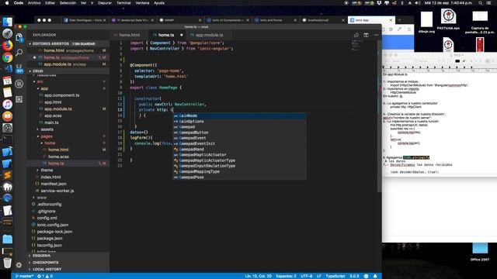Open home.scss in the file tree
The height and width of the screenshot is (279, 497).
pos(58,157)
